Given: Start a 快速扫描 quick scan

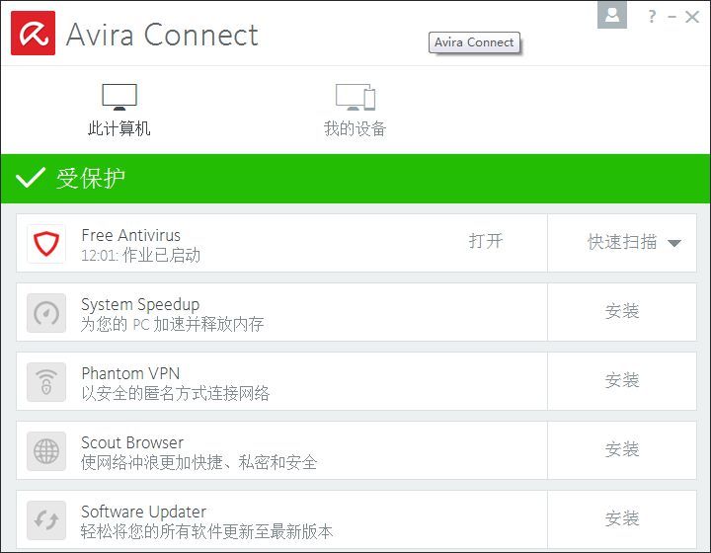Looking at the screenshot, I should (x=622, y=242).
